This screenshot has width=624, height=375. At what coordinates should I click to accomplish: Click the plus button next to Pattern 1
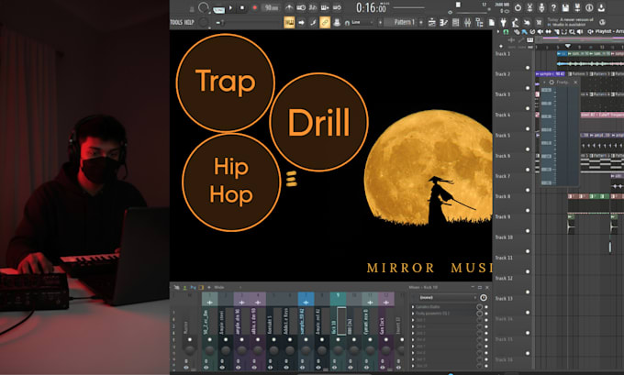pos(421,23)
